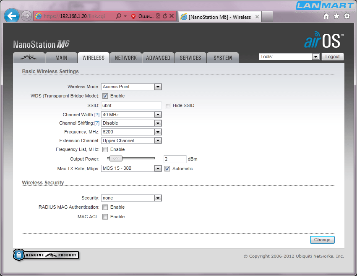Open the Channel Shifting help [?] link
The image size is (357, 276).
[x=97, y=123]
